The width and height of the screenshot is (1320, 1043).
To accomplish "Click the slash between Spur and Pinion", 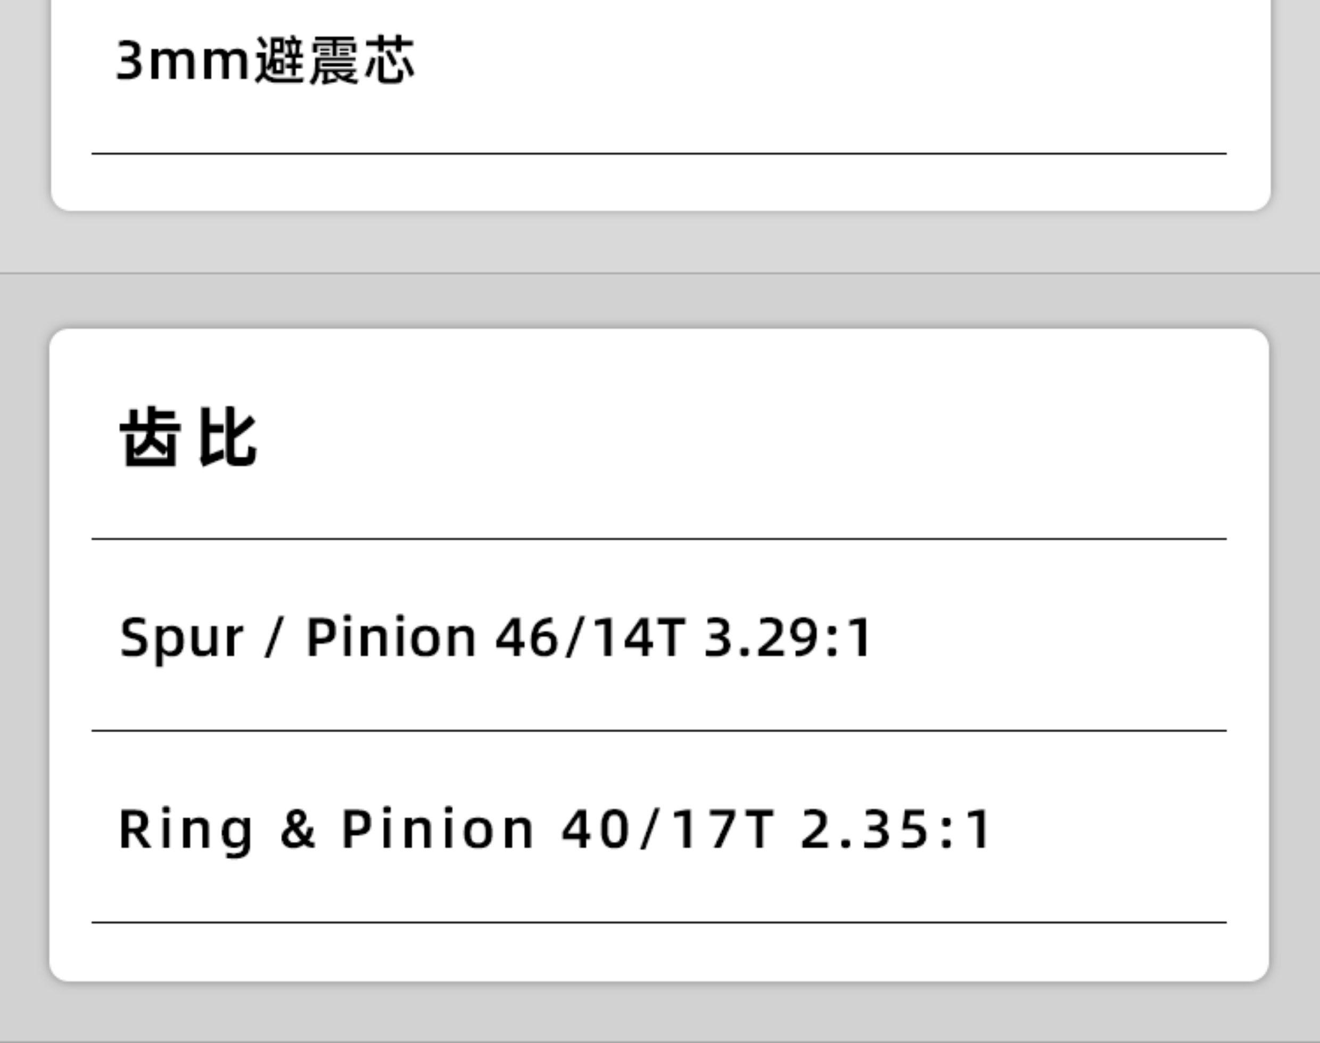I will [x=274, y=638].
